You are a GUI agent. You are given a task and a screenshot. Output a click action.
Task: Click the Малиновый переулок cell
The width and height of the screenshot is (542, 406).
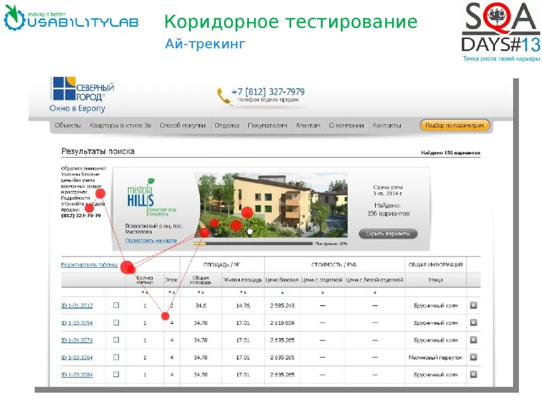point(436,357)
